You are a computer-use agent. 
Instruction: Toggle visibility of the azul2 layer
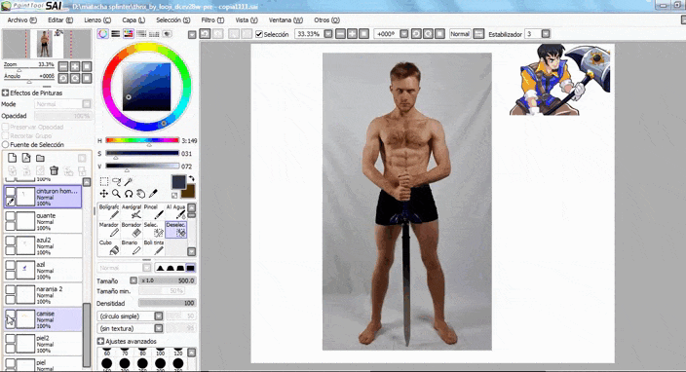(10, 242)
